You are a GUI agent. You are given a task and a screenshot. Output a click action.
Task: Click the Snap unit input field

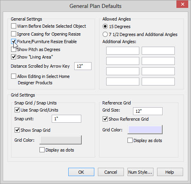click(66, 119)
